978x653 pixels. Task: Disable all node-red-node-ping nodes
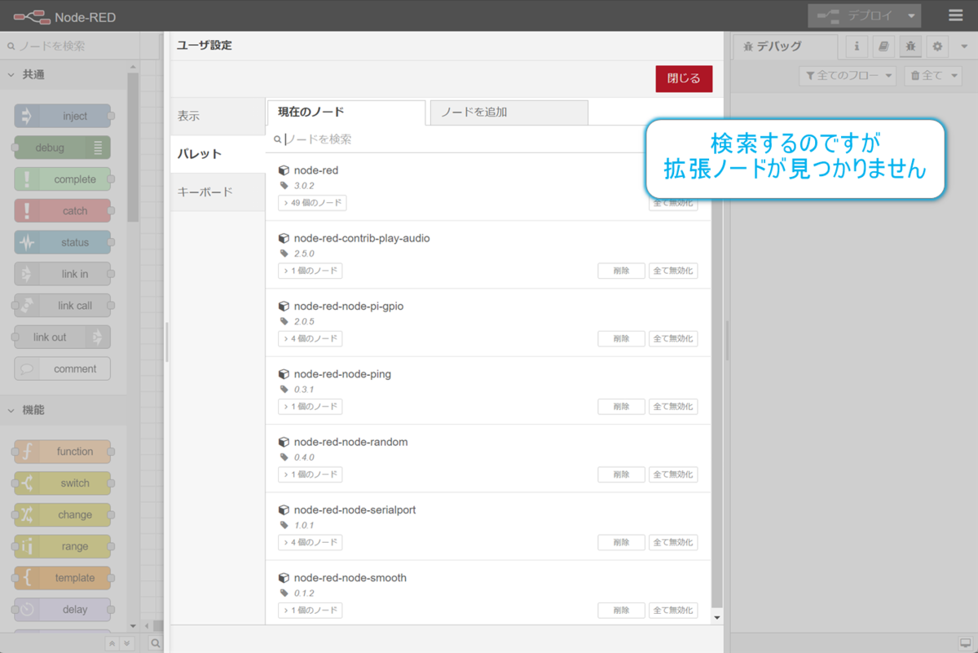point(673,406)
